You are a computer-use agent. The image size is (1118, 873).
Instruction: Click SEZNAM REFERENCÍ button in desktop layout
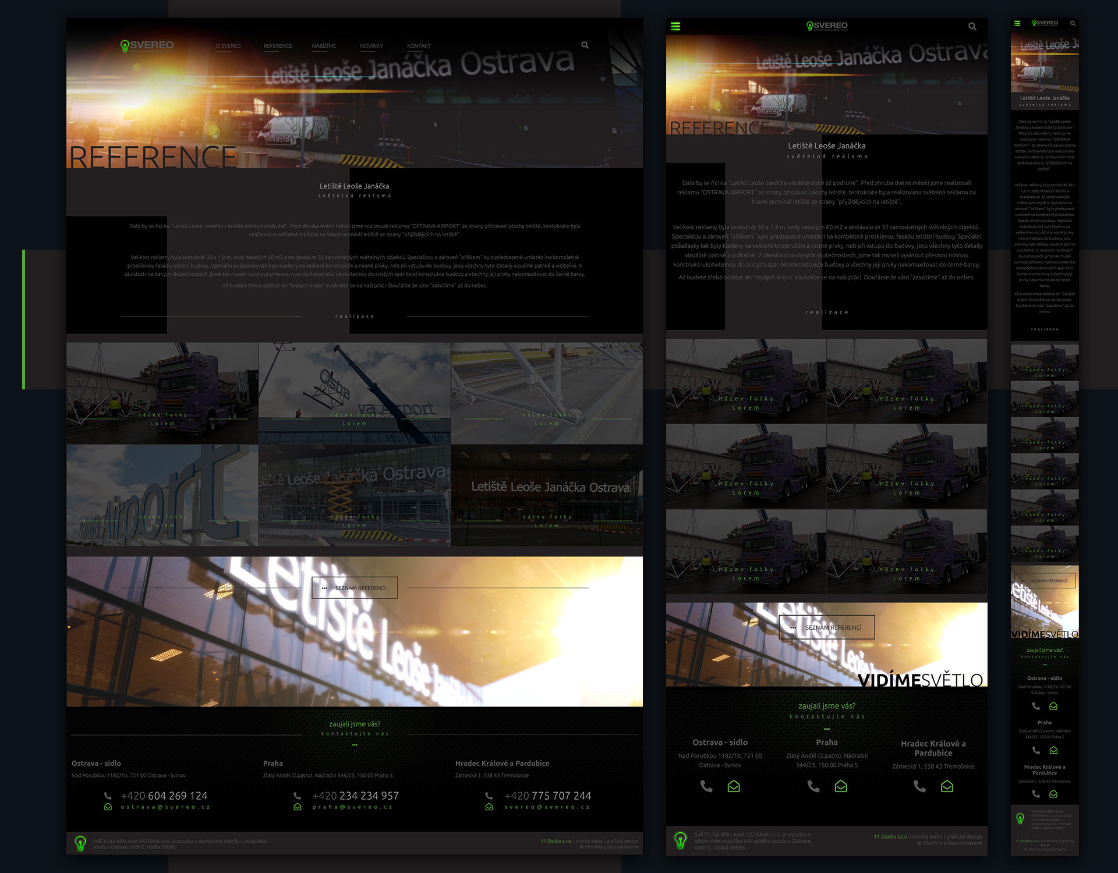coord(355,588)
